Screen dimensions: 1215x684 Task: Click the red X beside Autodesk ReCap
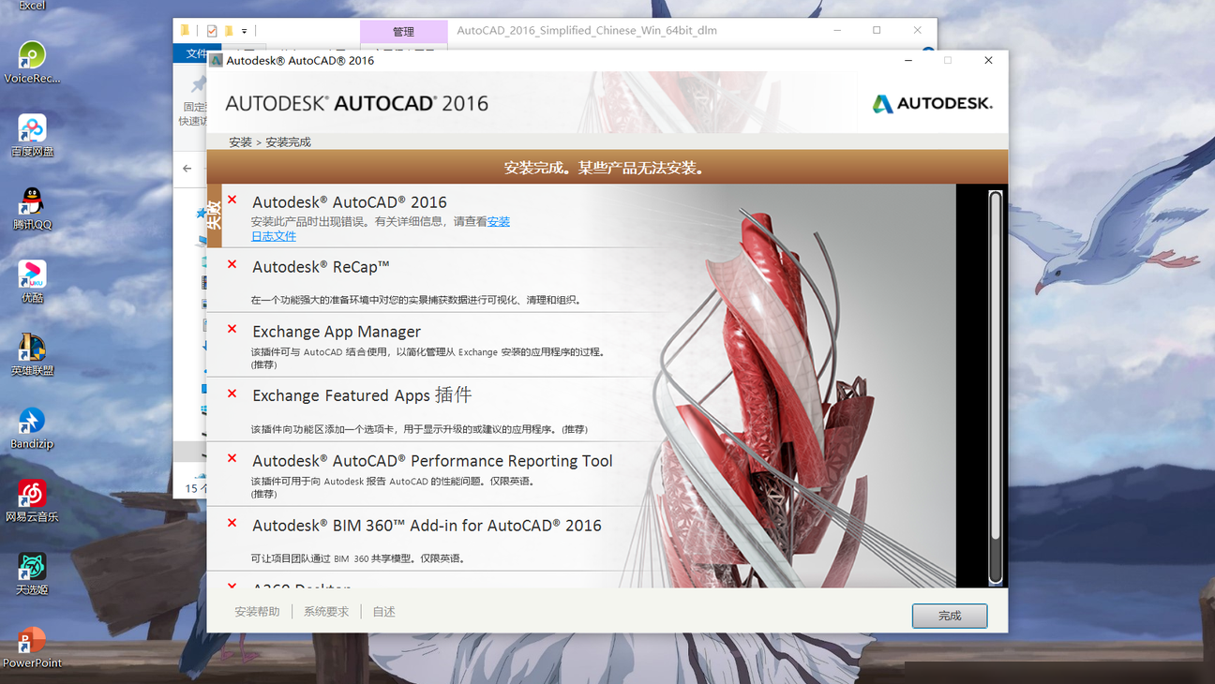[232, 264]
